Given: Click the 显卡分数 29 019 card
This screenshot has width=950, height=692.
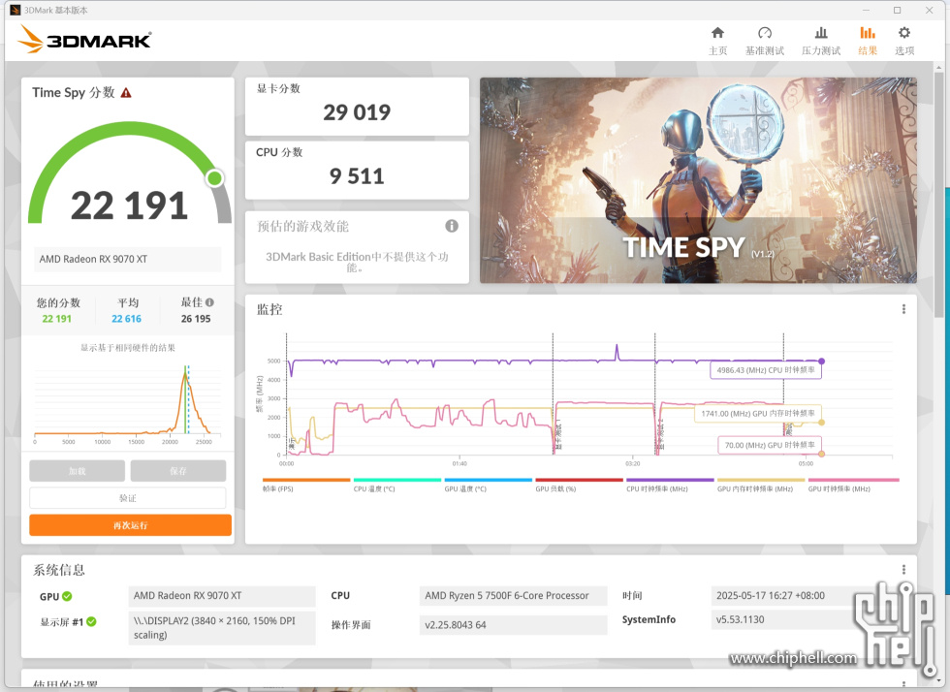Looking at the screenshot, I should pos(357,107).
